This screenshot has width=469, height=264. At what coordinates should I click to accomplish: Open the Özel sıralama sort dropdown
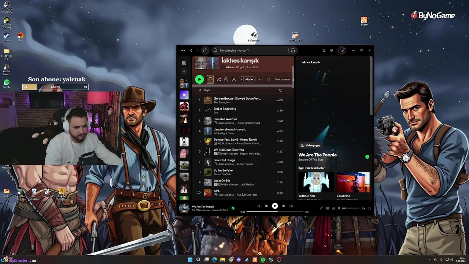coord(284,79)
